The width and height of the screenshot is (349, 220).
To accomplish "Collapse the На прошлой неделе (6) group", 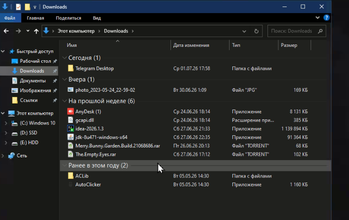I will pyautogui.click(x=65, y=101).
